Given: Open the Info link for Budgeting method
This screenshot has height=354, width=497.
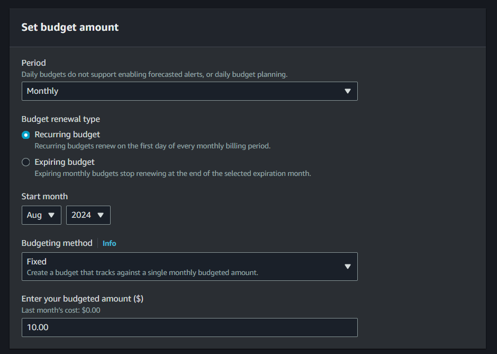Looking at the screenshot, I should coord(109,243).
